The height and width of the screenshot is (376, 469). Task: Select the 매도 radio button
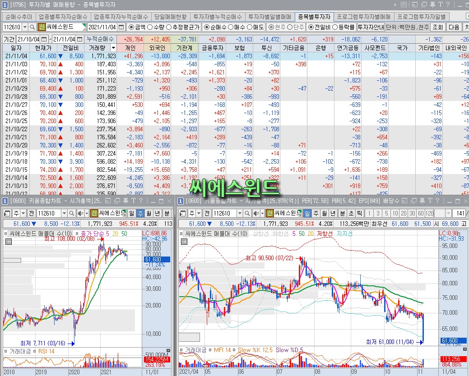click(x=250, y=27)
